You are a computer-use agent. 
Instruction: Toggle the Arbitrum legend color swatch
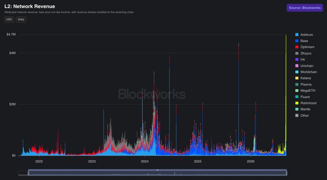click(297, 35)
